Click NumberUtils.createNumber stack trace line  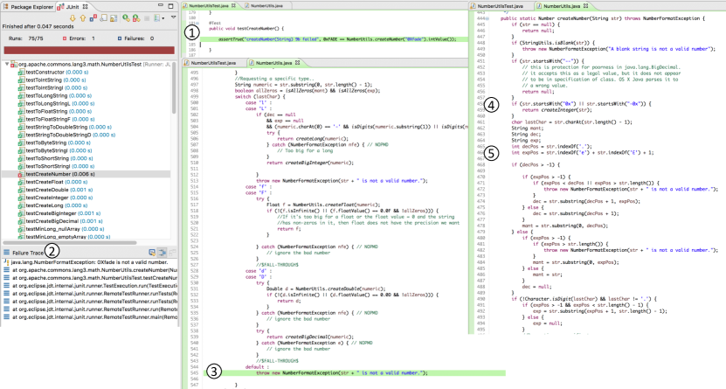tap(87, 270)
